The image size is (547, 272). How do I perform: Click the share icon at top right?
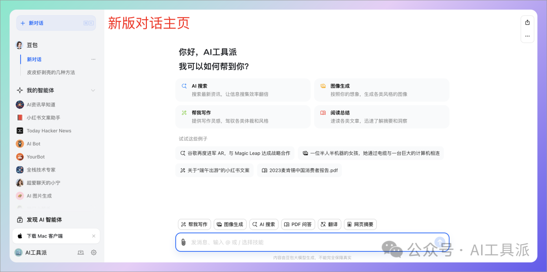coord(527,22)
